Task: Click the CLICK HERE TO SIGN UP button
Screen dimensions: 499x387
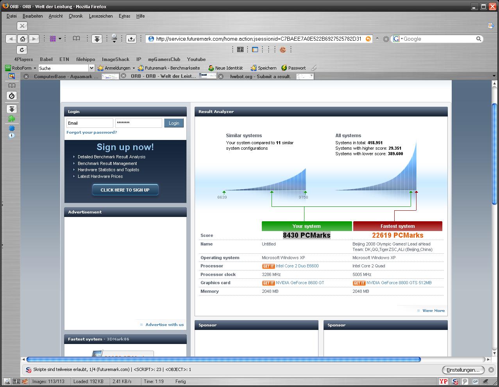Action: coord(125,190)
